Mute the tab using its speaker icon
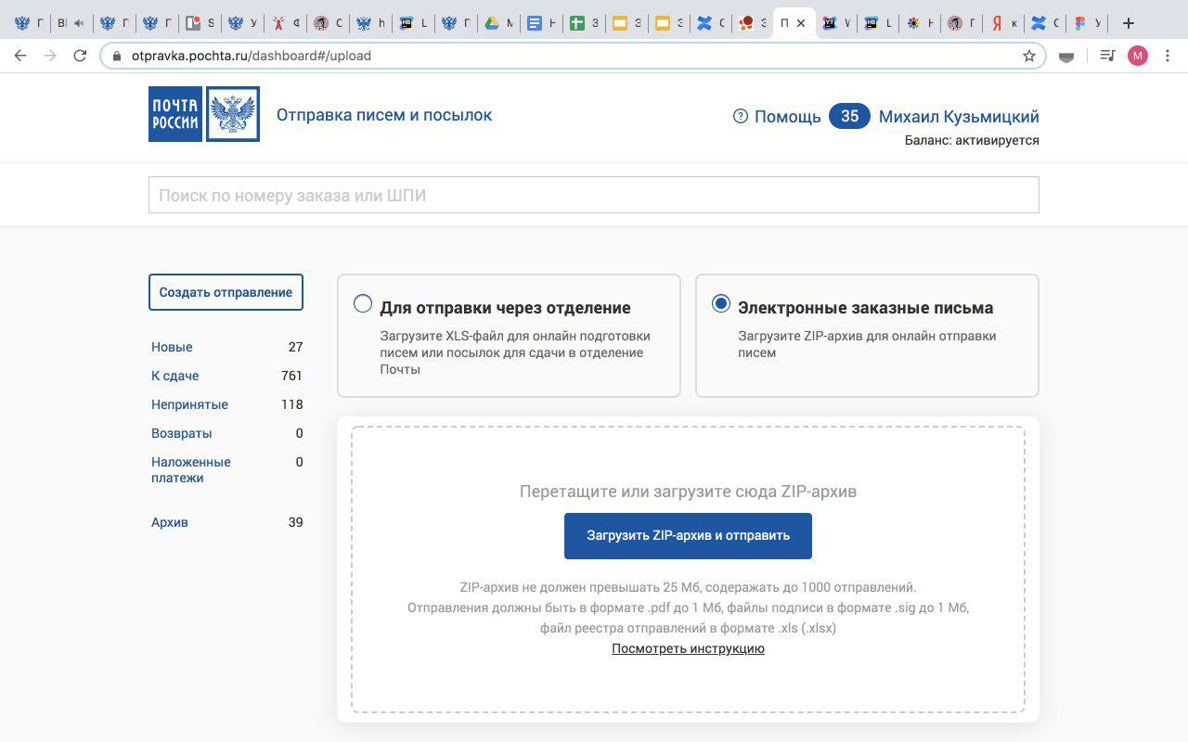Image resolution: width=1188 pixels, height=742 pixels. pos(79,23)
